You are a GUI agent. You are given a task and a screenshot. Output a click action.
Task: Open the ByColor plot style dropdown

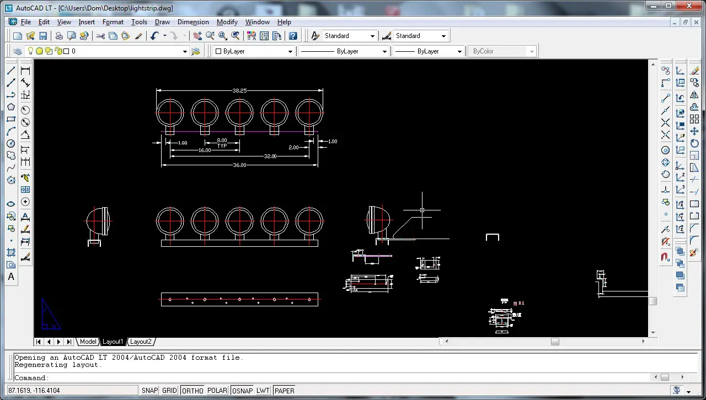(532, 51)
